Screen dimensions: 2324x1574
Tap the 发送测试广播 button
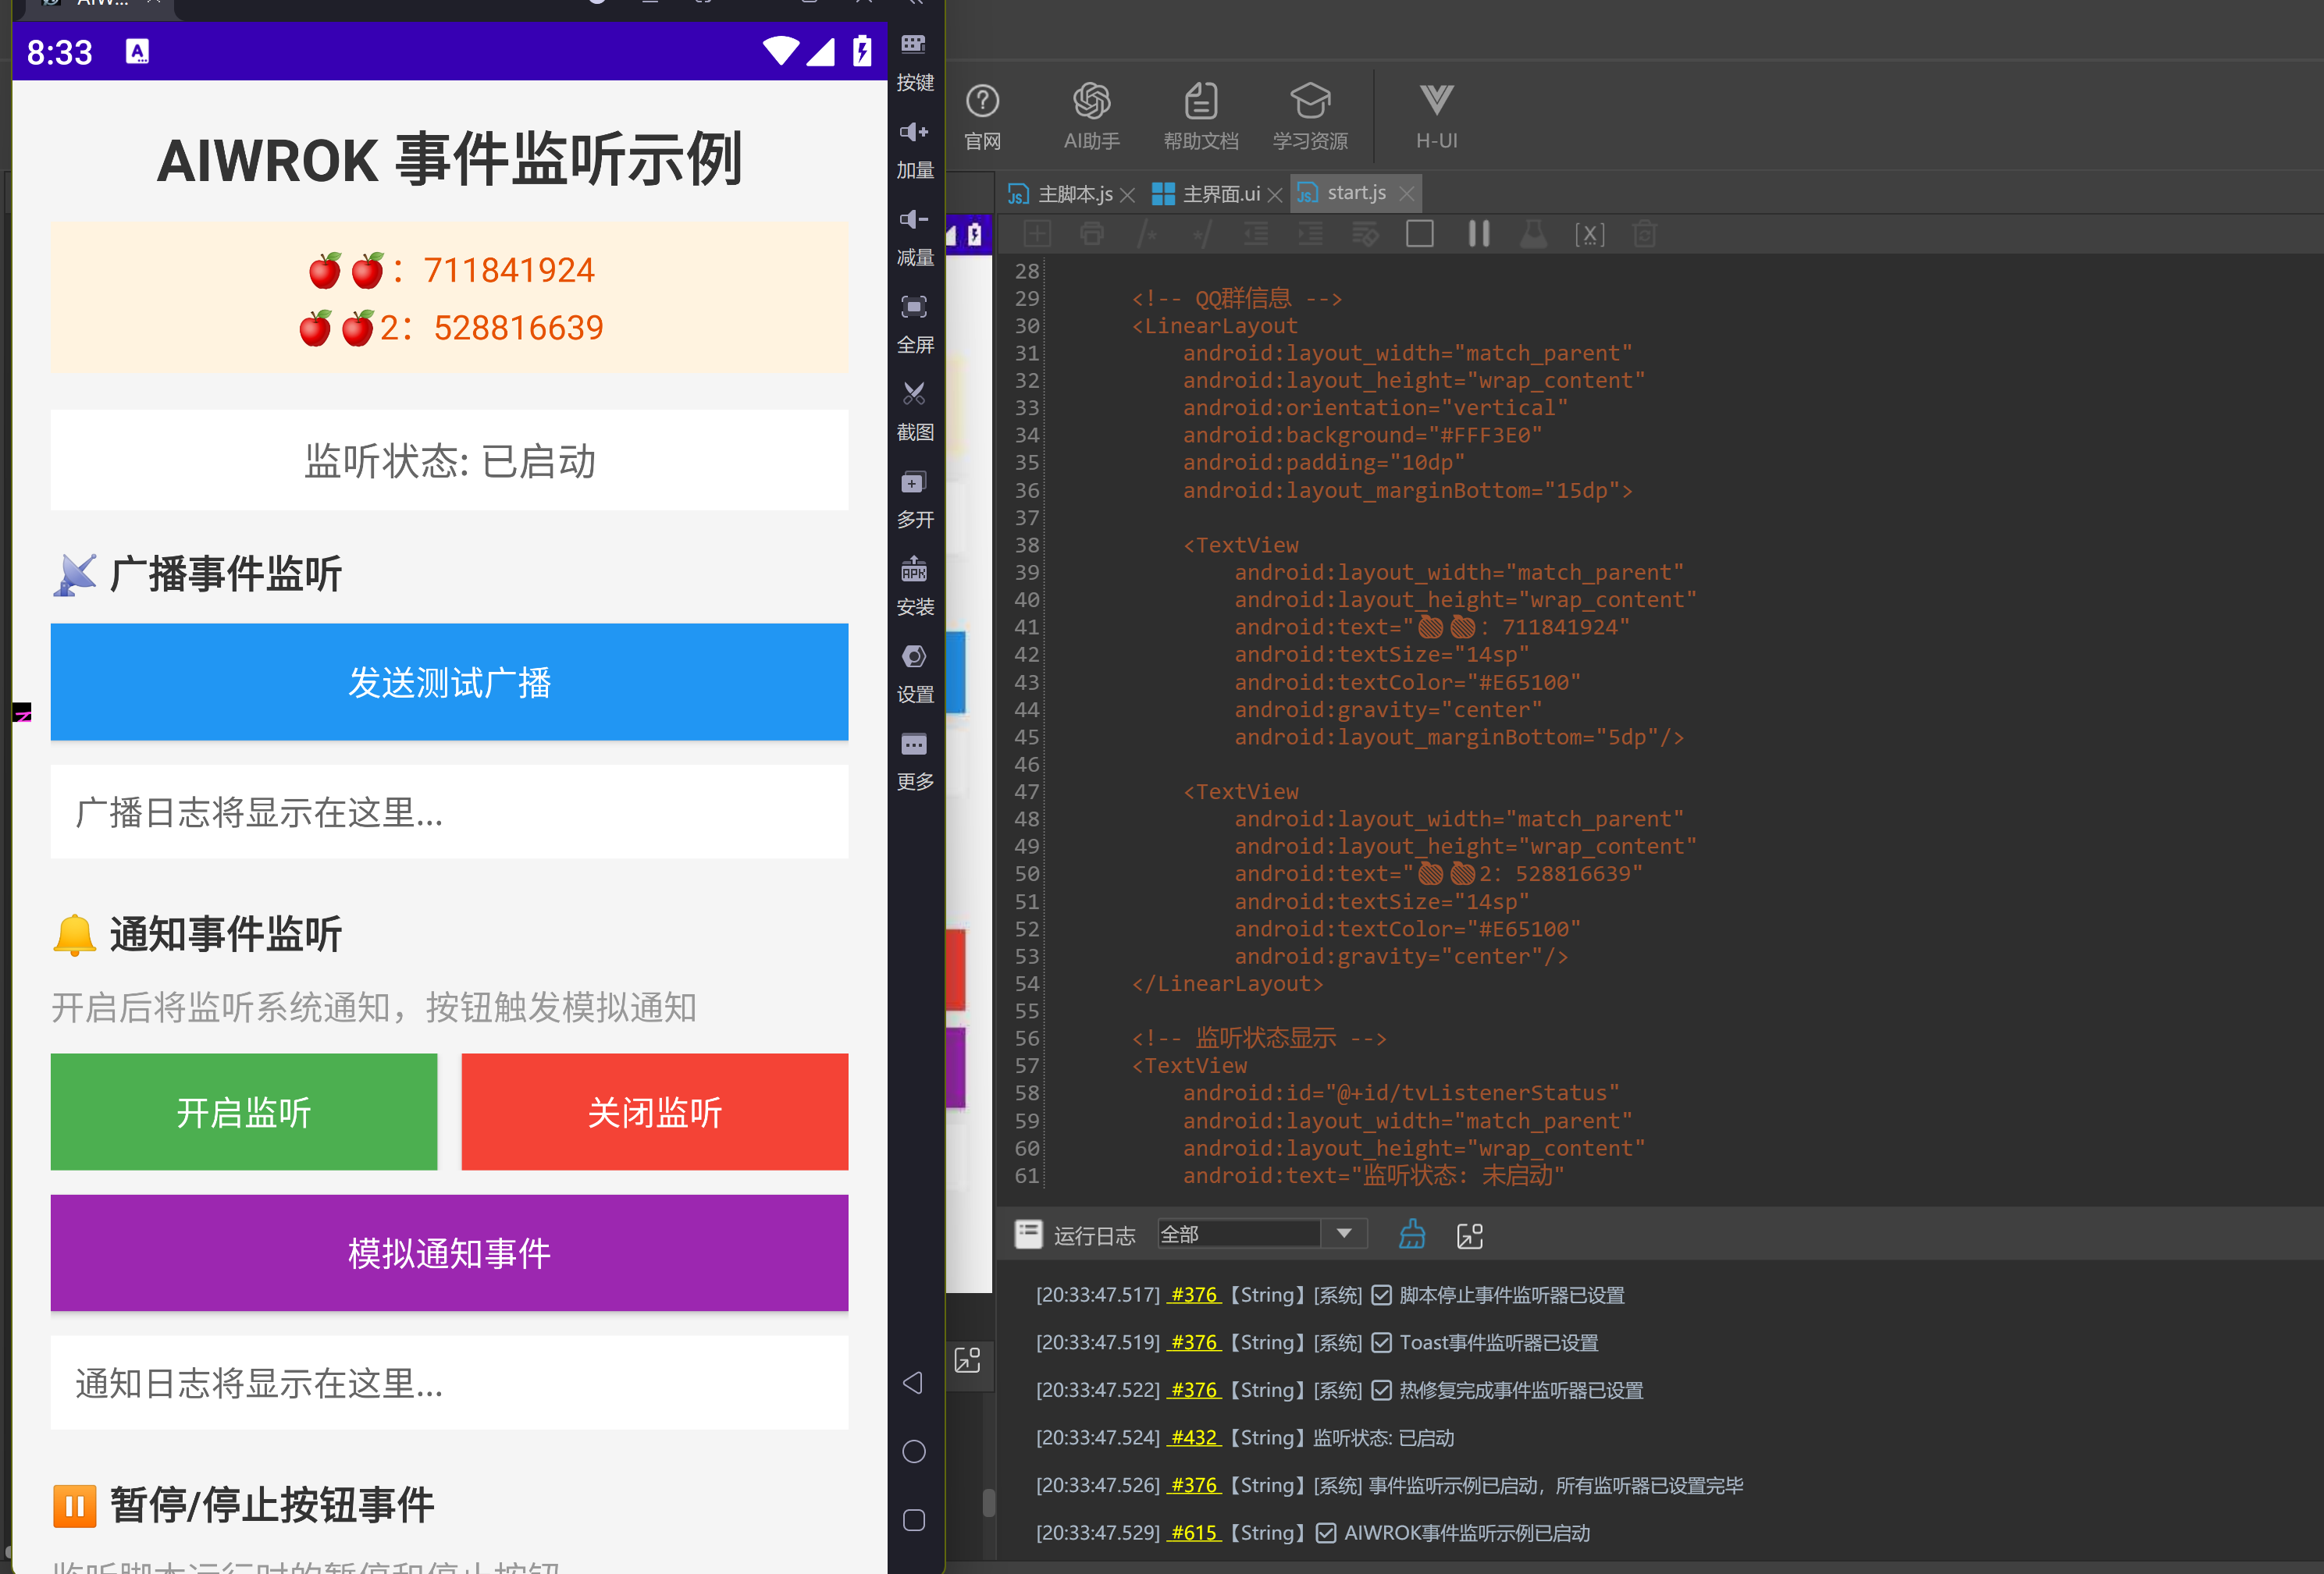coord(449,681)
